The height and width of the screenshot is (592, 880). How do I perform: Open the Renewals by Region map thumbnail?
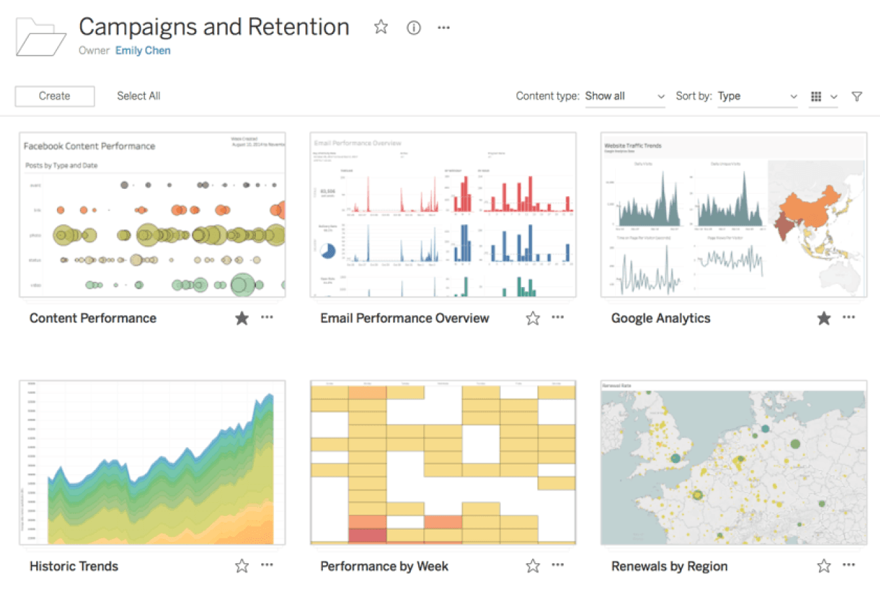point(733,462)
